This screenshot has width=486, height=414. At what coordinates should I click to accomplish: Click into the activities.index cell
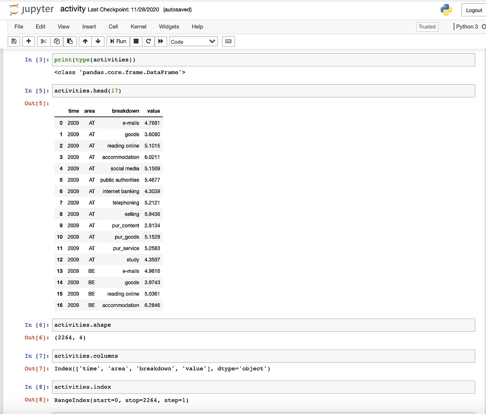click(264, 387)
